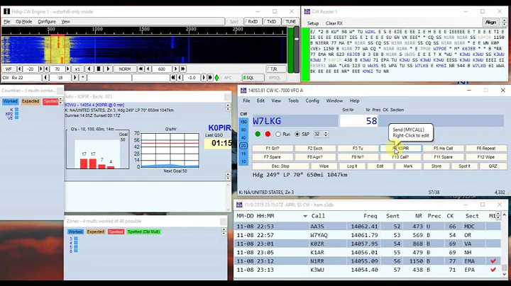Increase CW speed 18 with right arrow
This screenshot has height=286, width=511.
pos(75,78)
